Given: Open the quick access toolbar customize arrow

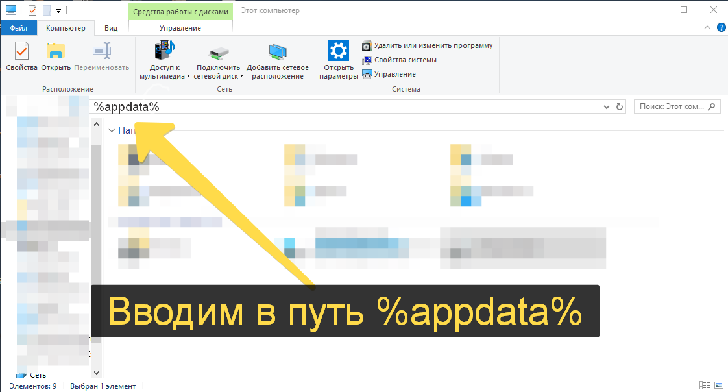Looking at the screenshot, I should pyautogui.click(x=58, y=11).
